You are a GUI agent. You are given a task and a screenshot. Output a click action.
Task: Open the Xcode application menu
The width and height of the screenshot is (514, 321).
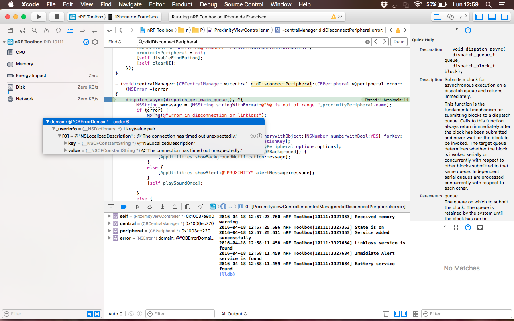coord(31,4)
